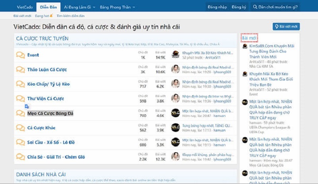Click the 14.9K post count in Event row
Image resolution: width=318 pixels, height=184 pixels.
[160, 57]
